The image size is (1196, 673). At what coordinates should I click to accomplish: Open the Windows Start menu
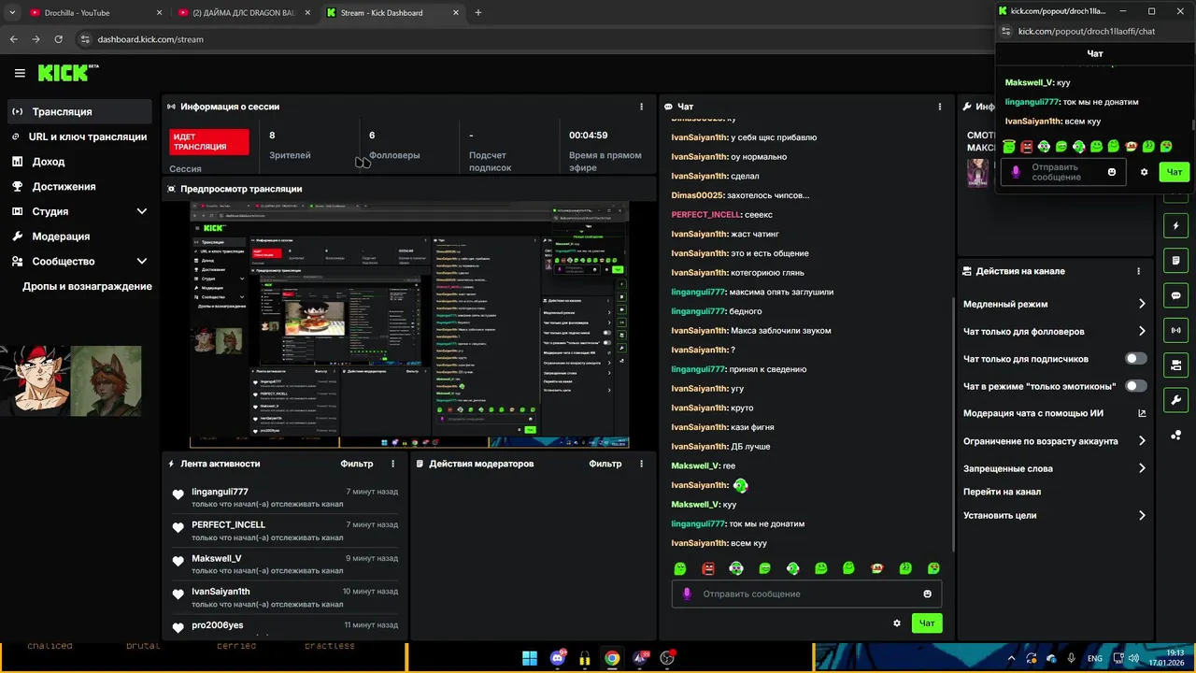point(530,658)
